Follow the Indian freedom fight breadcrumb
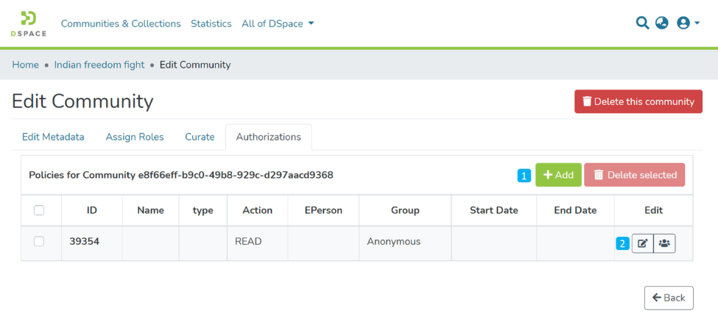Image resolution: width=718 pixels, height=322 pixels. 99,65
